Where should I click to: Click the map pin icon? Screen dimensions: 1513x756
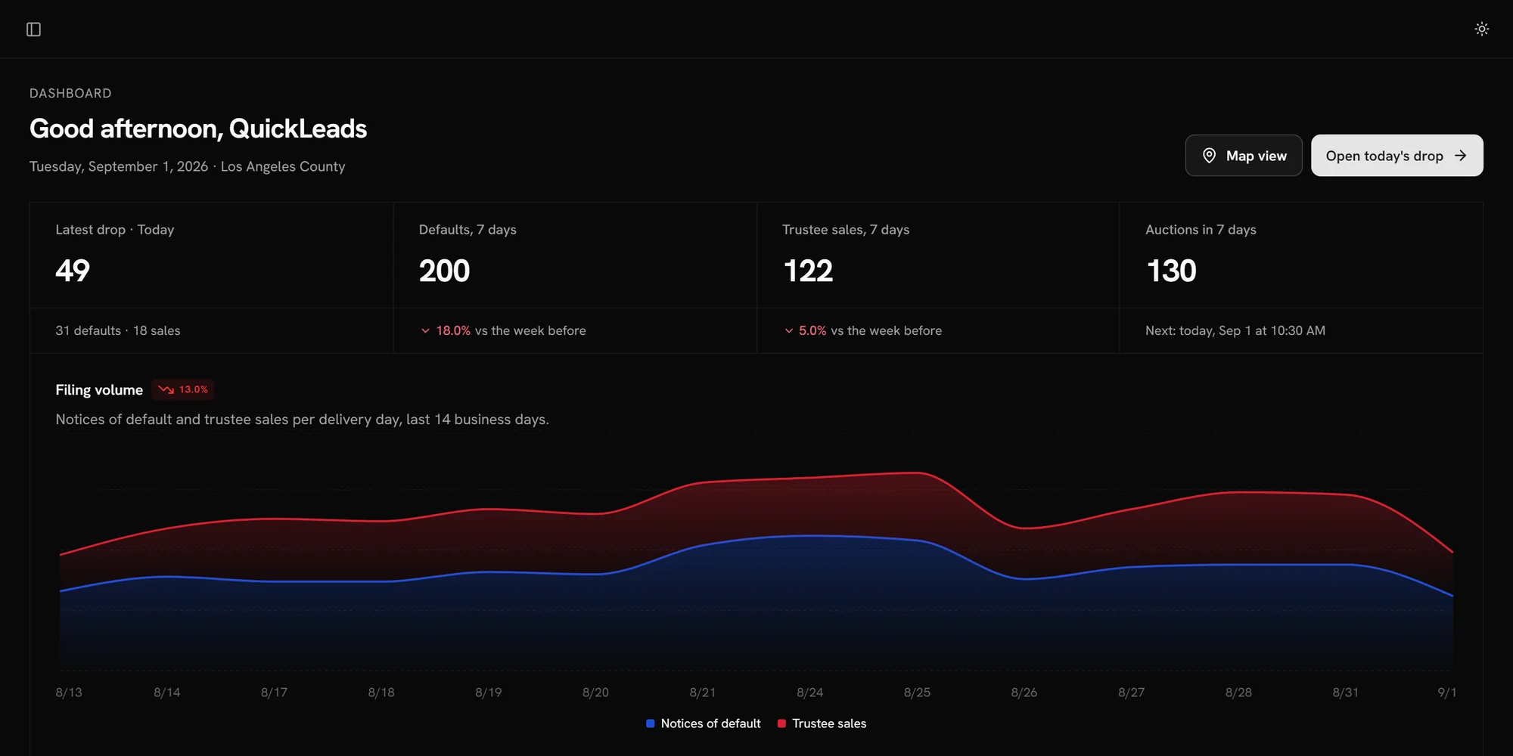[1209, 156]
